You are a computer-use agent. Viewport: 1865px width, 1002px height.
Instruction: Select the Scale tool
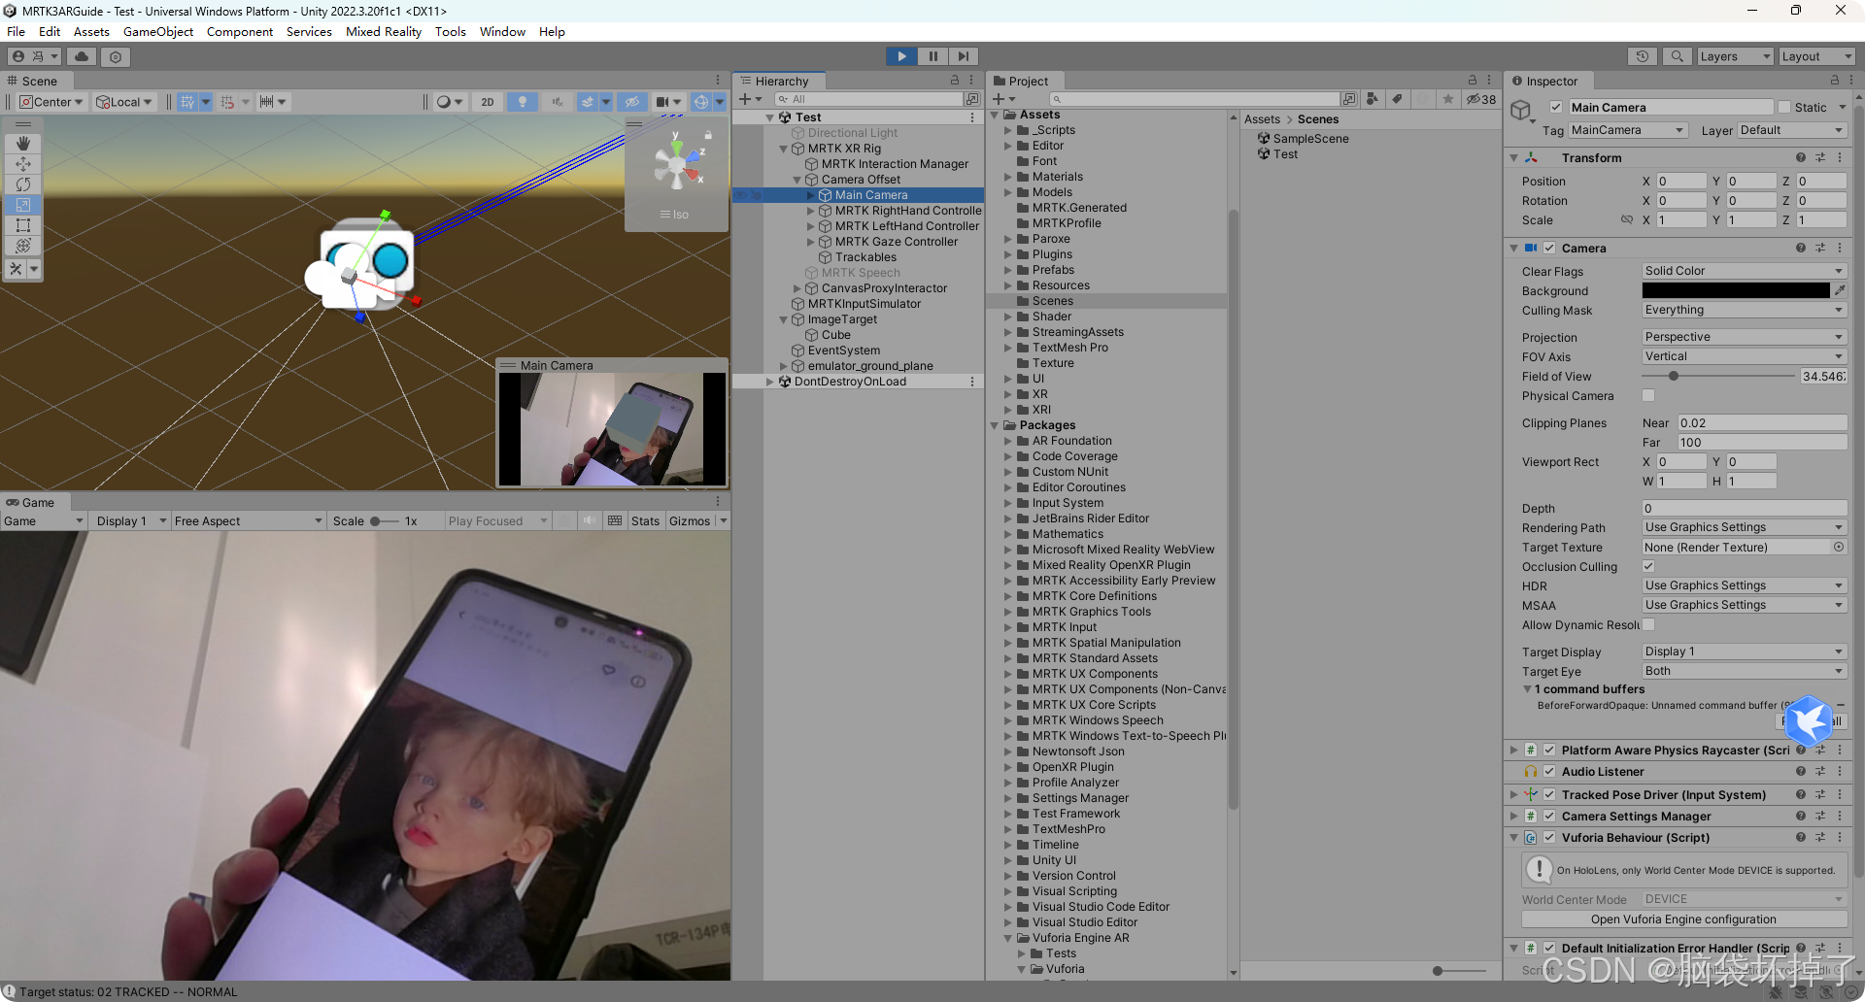click(x=23, y=204)
